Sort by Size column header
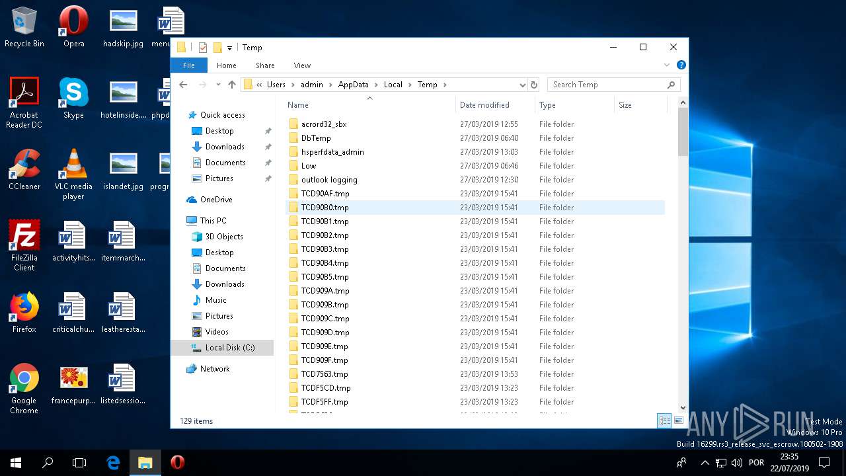The height and width of the screenshot is (476, 846). click(x=640, y=105)
